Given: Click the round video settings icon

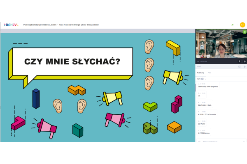Looking at the screenshot, I should tap(244, 61).
